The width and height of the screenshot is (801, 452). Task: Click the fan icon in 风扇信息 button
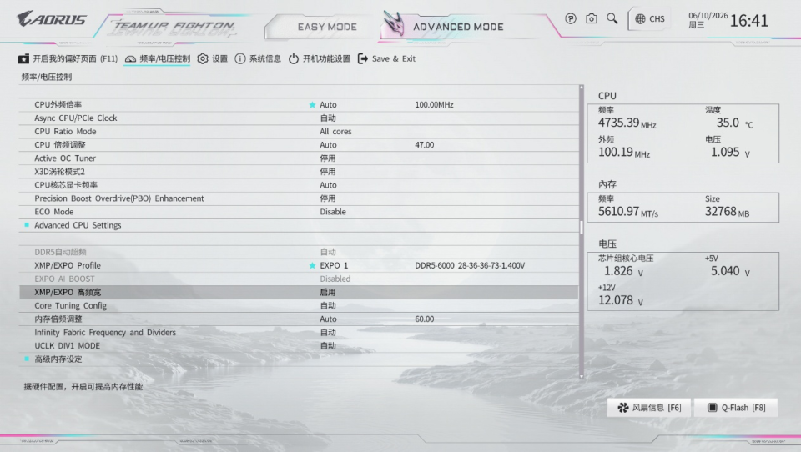tap(623, 408)
